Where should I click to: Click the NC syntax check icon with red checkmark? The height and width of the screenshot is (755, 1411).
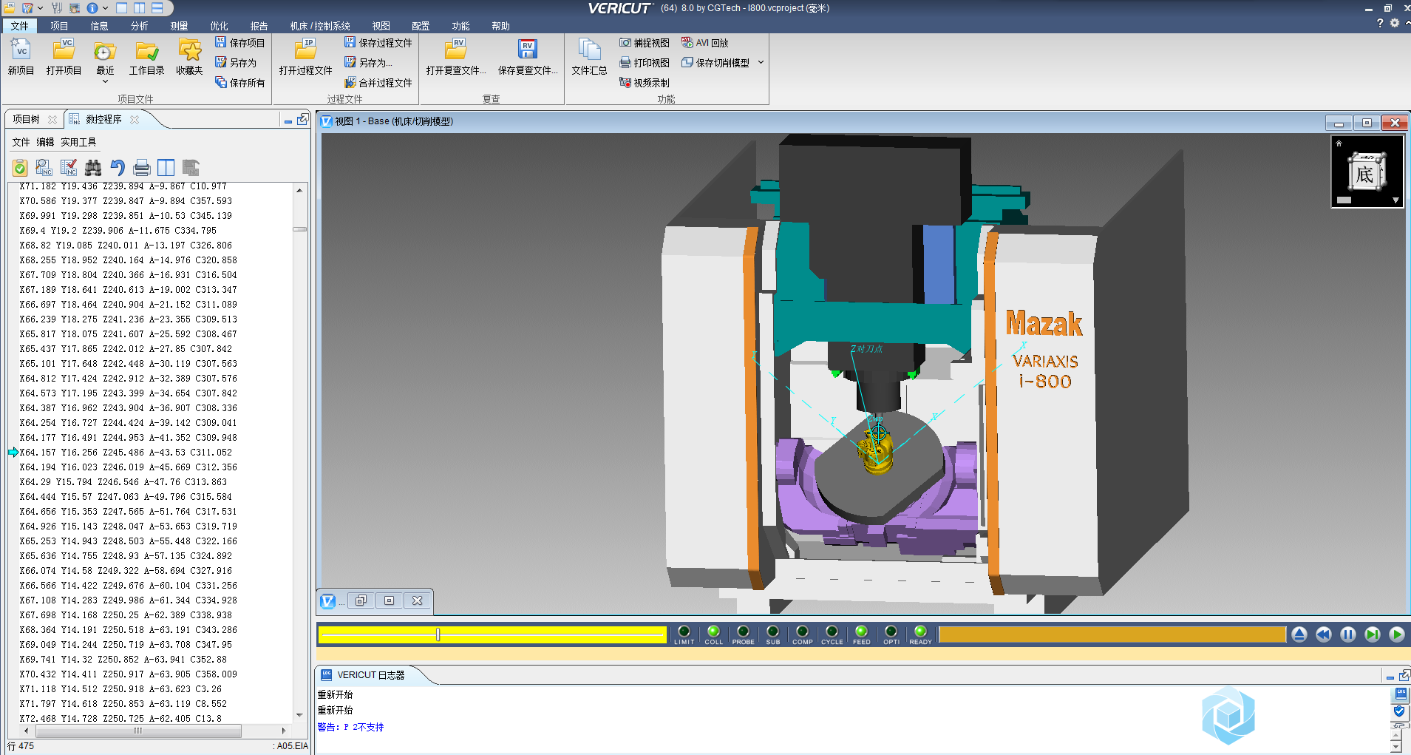point(69,168)
